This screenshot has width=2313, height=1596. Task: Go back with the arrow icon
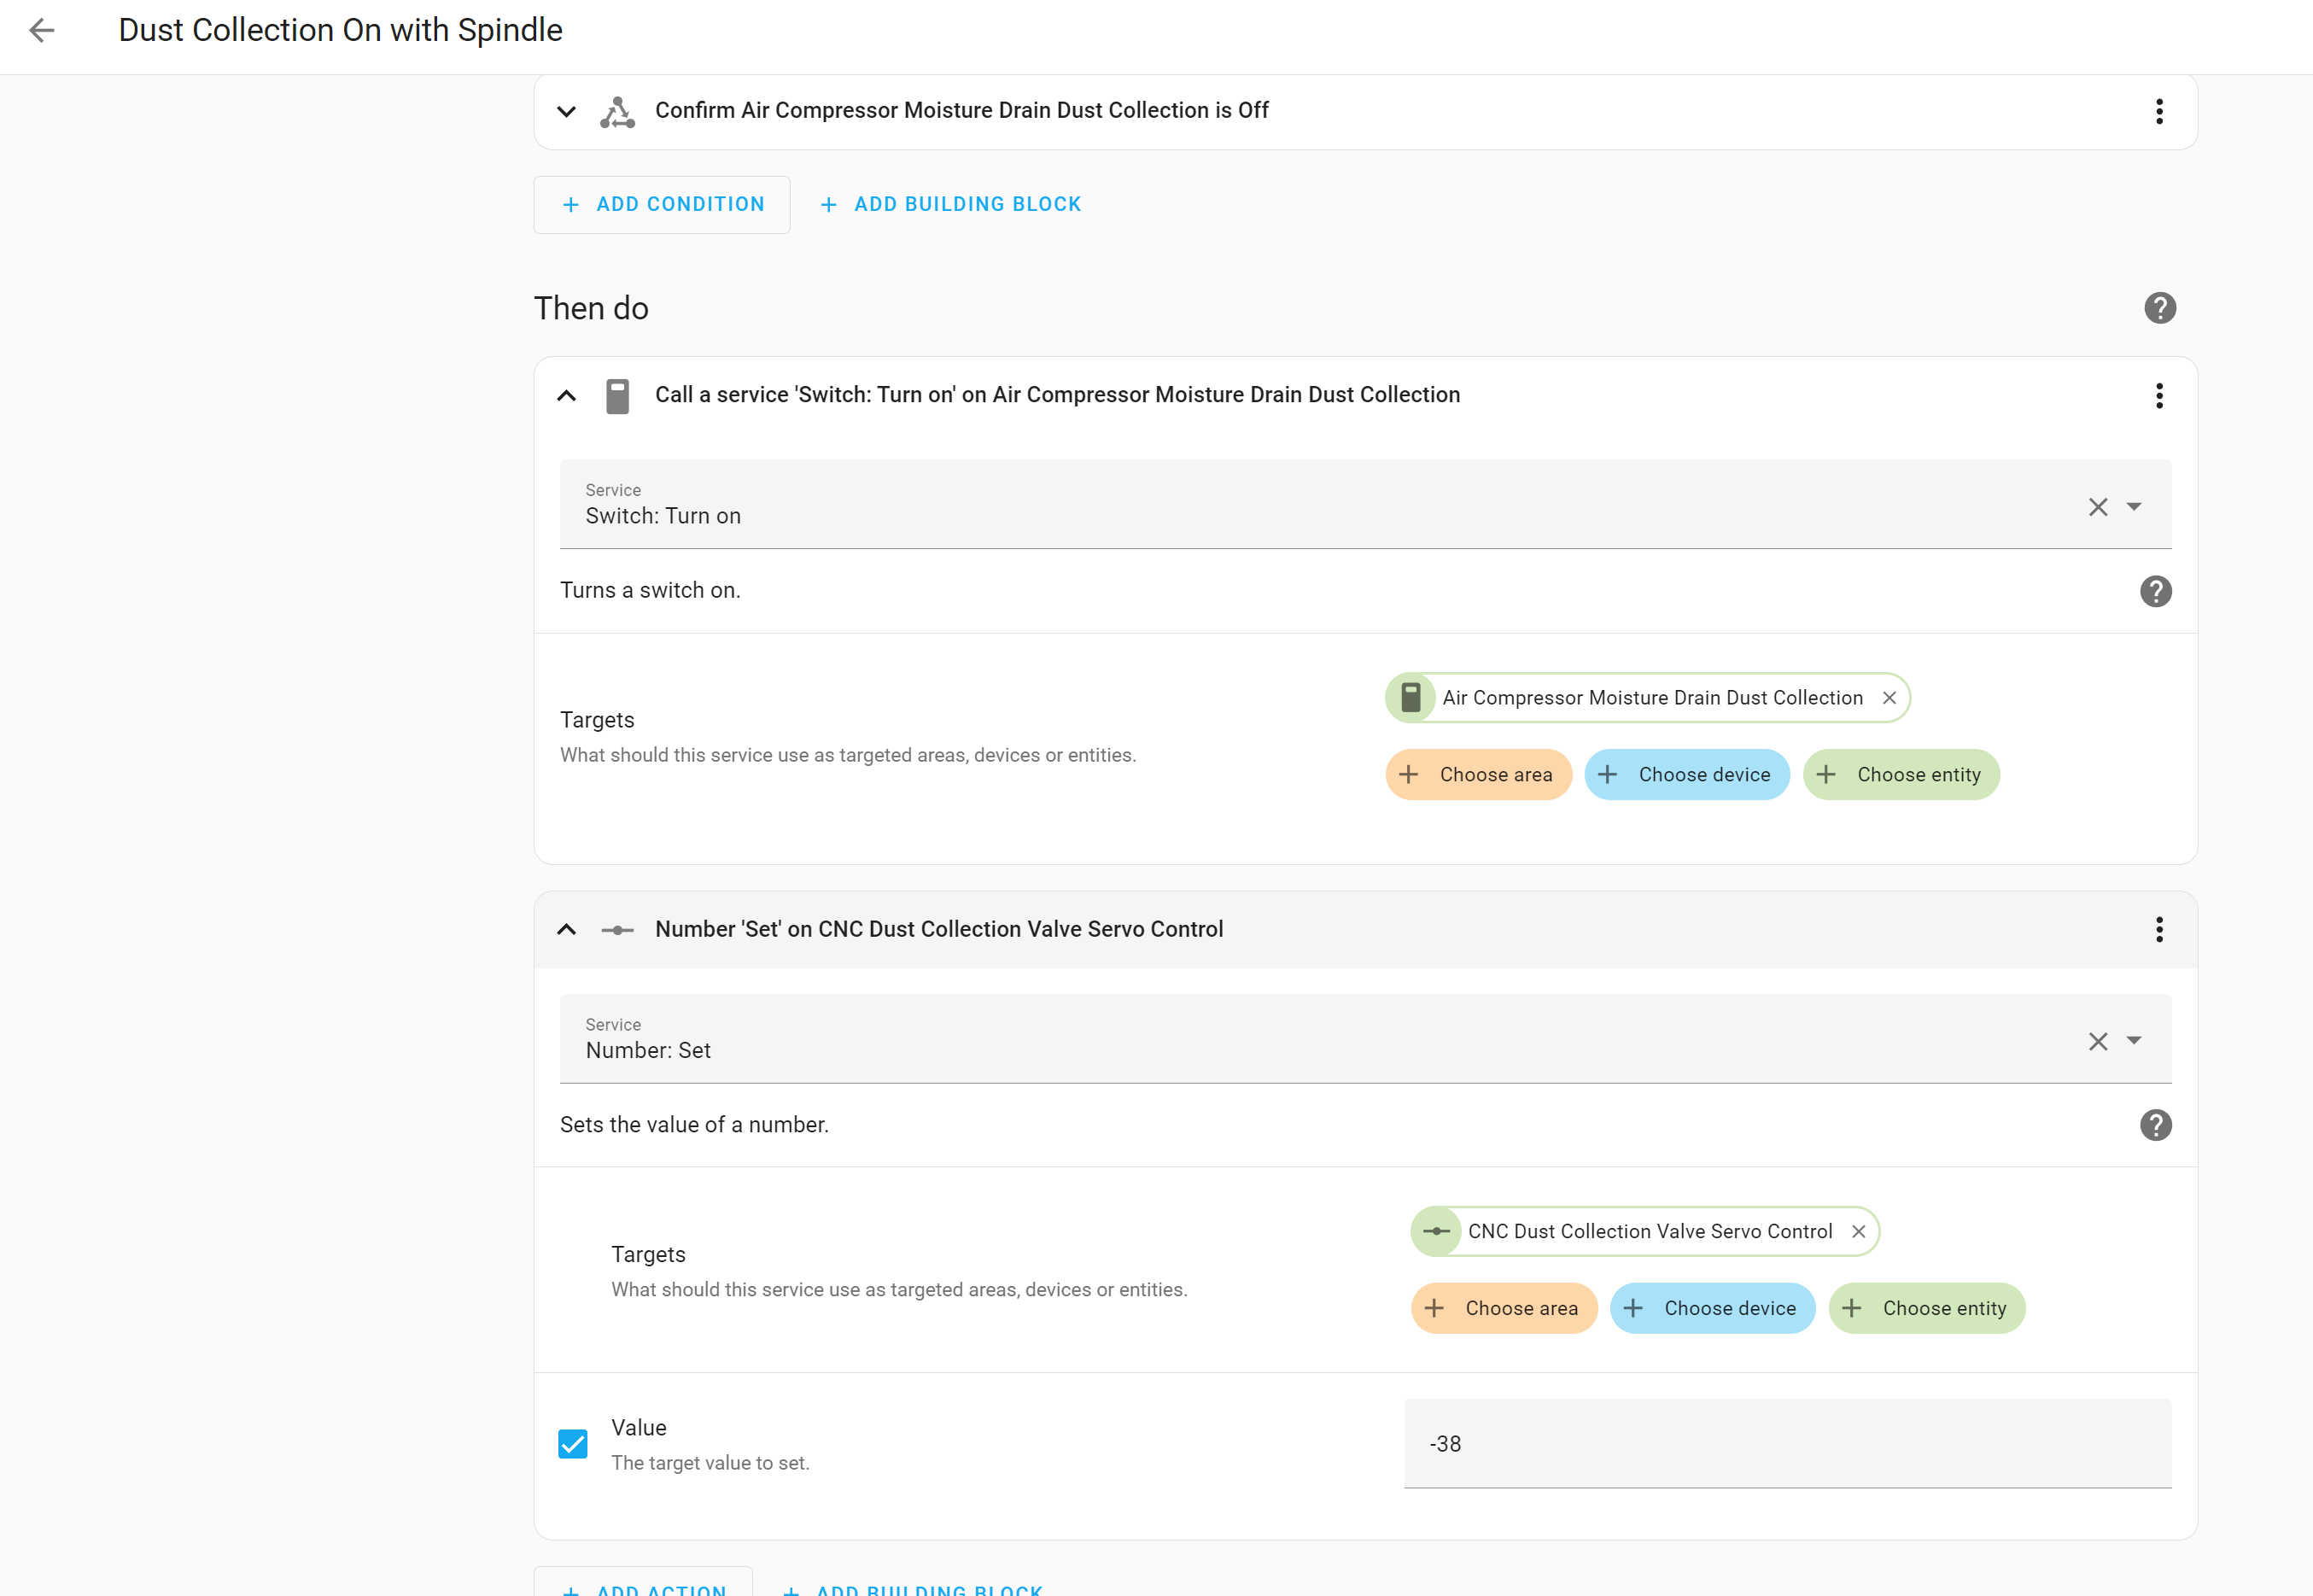tap(42, 30)
